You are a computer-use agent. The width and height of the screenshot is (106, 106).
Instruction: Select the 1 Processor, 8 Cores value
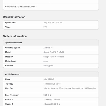point(52,84)
